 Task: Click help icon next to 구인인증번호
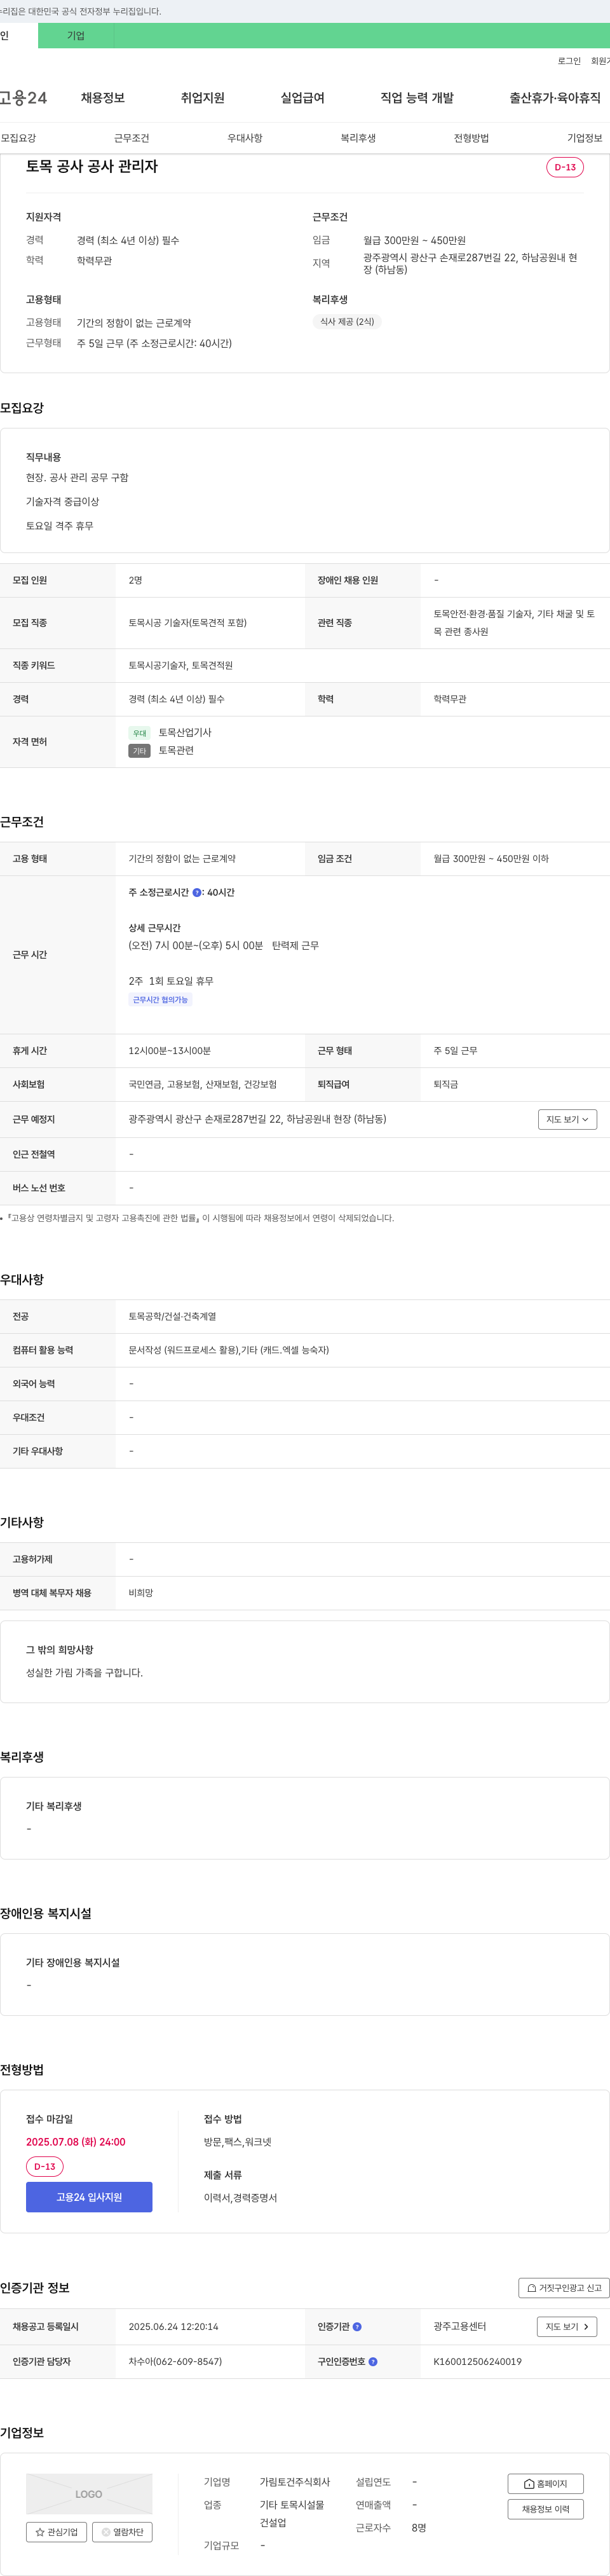[x=373, y=2362]
